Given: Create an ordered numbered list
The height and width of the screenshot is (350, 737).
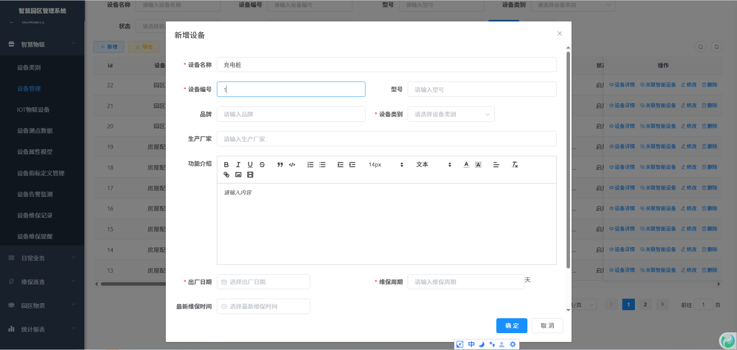Looking at the screenshot, I should 310,165.
